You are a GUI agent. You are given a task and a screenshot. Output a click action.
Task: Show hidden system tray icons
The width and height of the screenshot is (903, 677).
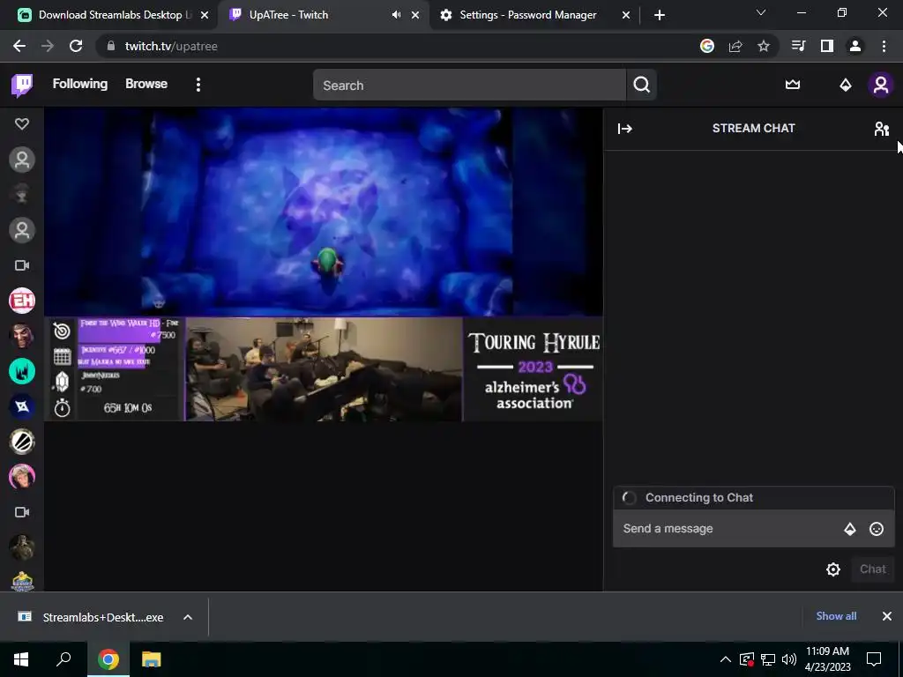726,659
